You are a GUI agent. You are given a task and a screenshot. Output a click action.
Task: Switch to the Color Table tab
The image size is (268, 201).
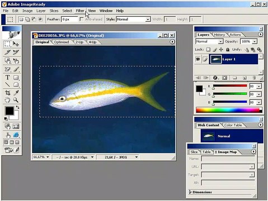233,125
